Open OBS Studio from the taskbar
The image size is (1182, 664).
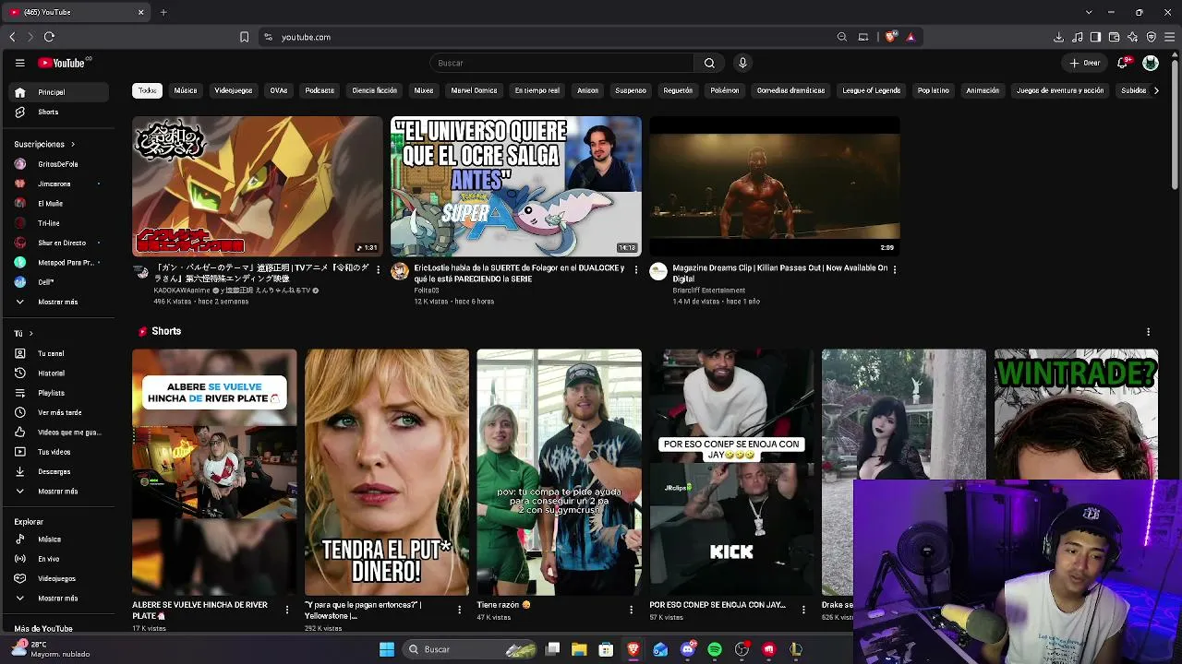click(742, 649)
